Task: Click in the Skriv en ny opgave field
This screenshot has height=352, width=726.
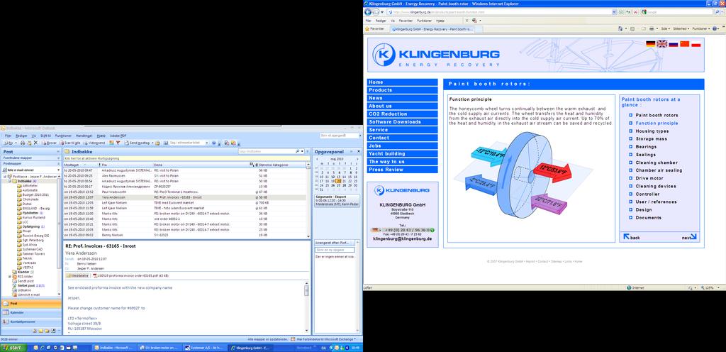Action: click(336, 250)
